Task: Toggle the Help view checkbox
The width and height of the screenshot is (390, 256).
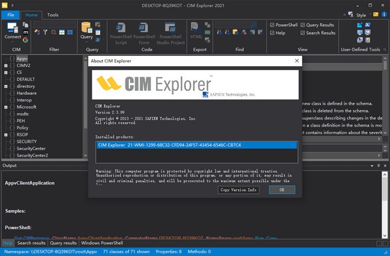Action: (x=272, y=32)
